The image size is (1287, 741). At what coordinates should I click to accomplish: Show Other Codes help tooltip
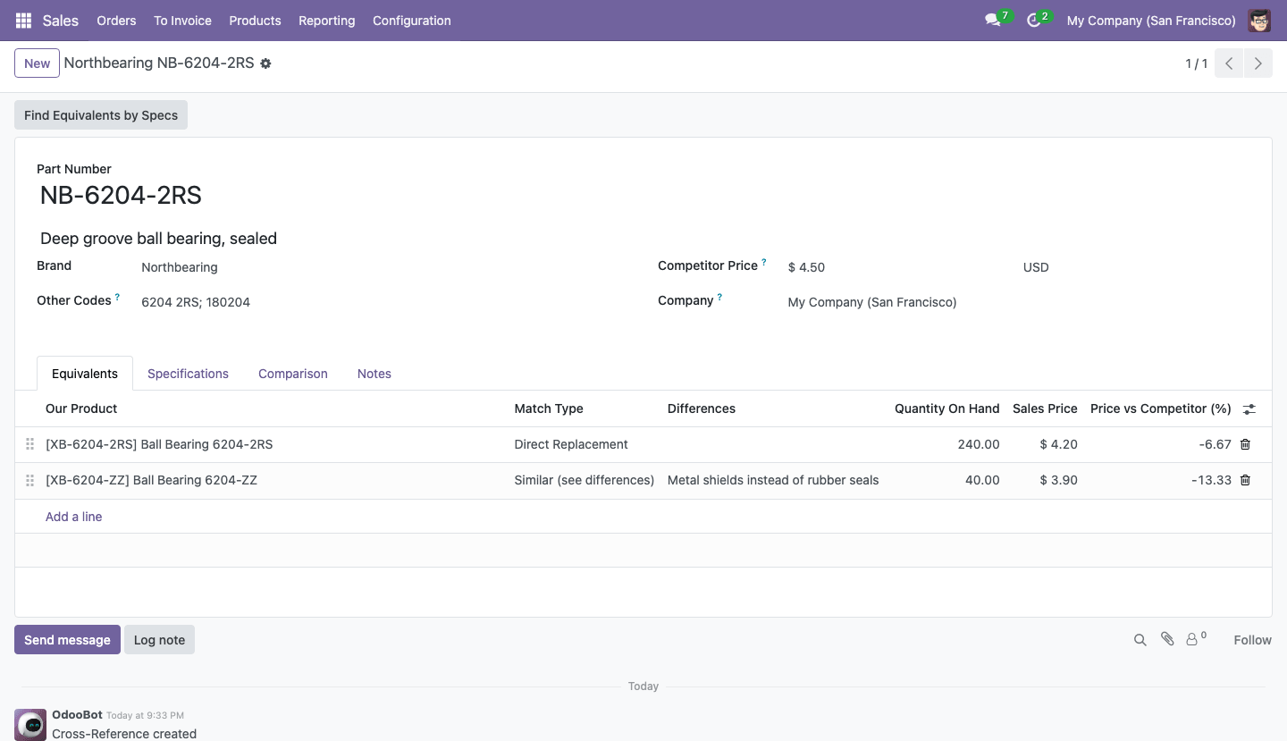click(117, 298)
